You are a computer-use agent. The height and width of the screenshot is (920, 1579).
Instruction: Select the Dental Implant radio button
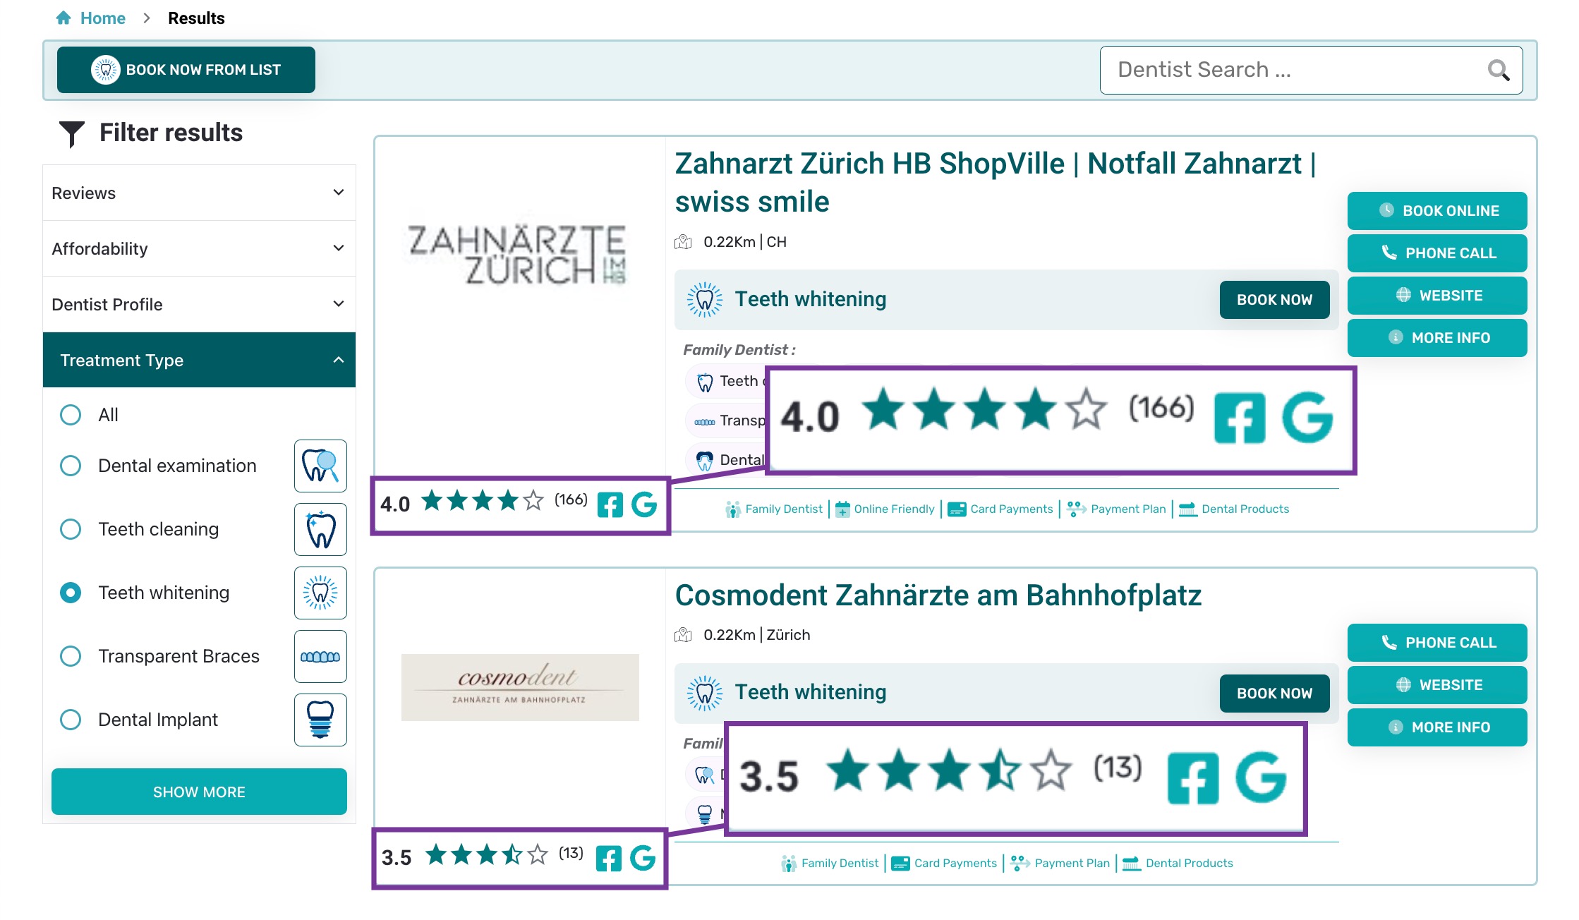click(x=71, y=720)
